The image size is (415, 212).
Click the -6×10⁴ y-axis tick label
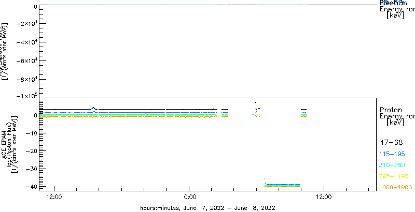(x=27, y=61)
